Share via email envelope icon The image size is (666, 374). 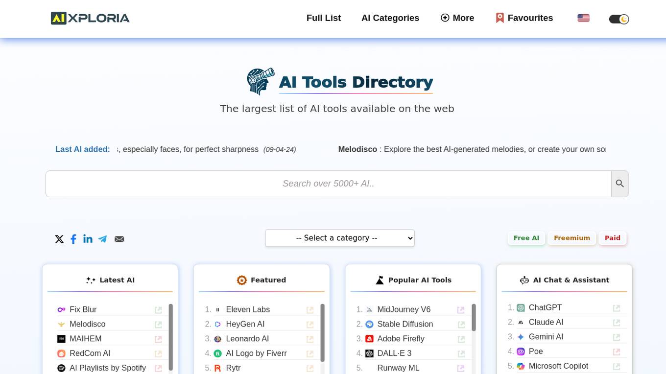pyautogui.click(x=119, y=239)
